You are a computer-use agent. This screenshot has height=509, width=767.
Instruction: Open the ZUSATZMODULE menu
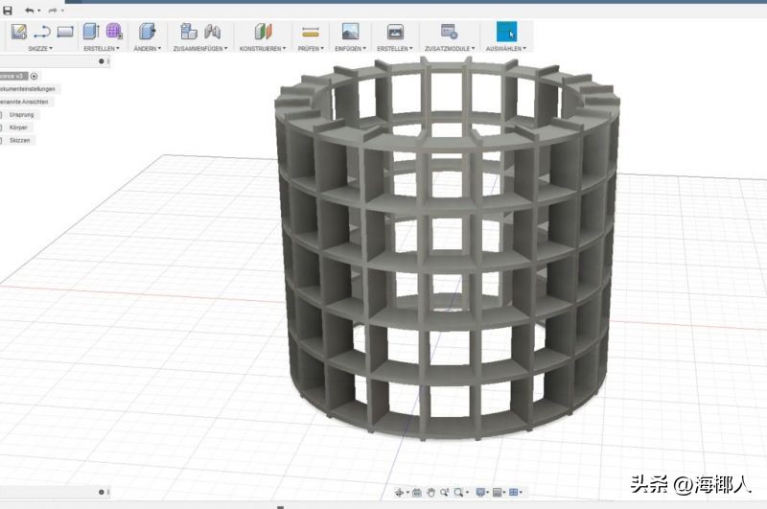[x=449, y=48]
